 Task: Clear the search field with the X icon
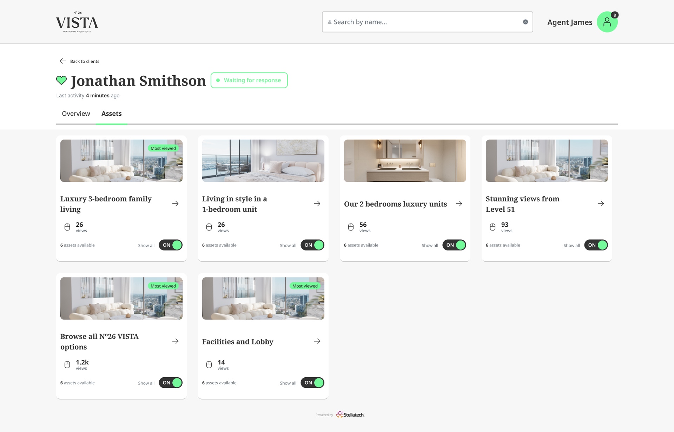click(x=525, y=22)
